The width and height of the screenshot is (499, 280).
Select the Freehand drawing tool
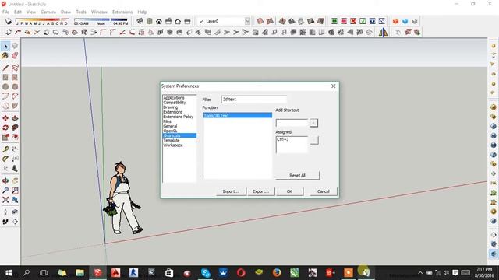(15, 68)
